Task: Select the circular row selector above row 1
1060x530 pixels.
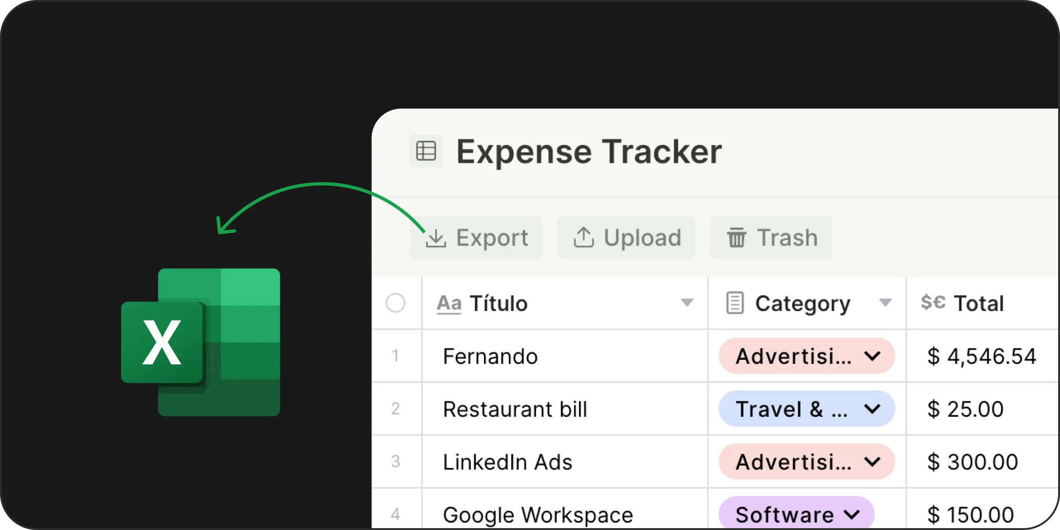Action: click(396, 303)
